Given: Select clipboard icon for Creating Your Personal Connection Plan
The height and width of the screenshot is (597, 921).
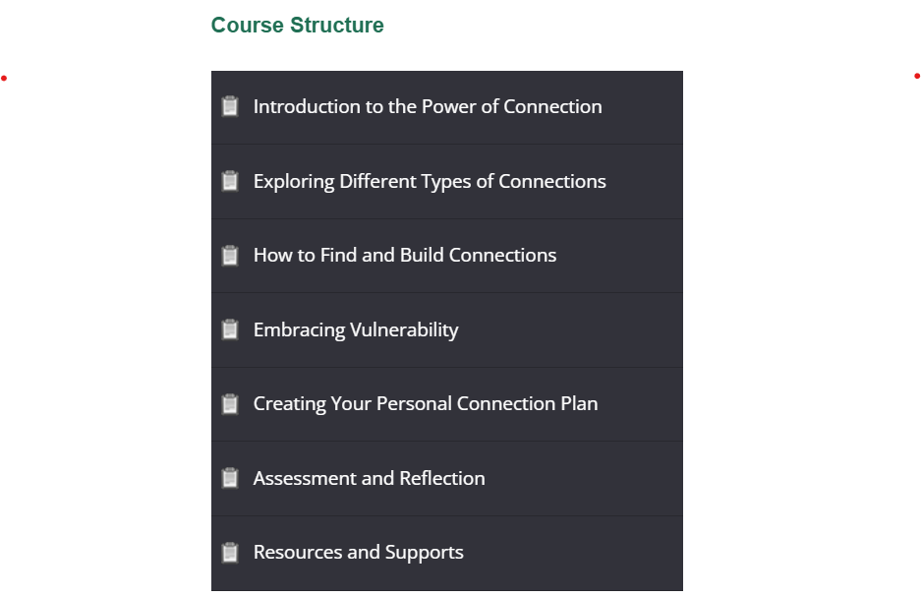Looking at the screenshot, I should pyautogui.click(x=230, y=404).
